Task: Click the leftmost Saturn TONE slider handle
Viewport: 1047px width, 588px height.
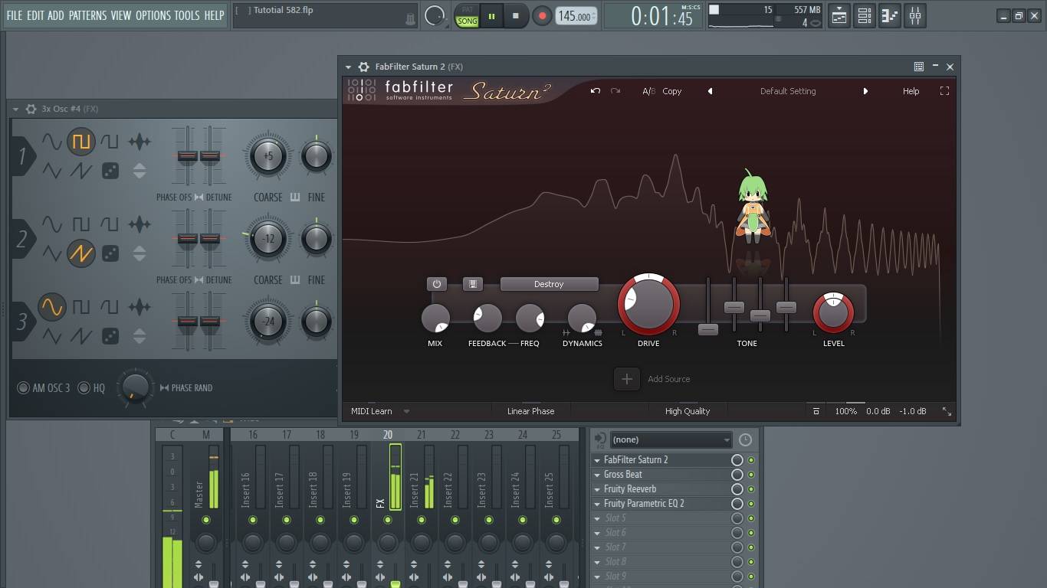Action: point(708,330)
